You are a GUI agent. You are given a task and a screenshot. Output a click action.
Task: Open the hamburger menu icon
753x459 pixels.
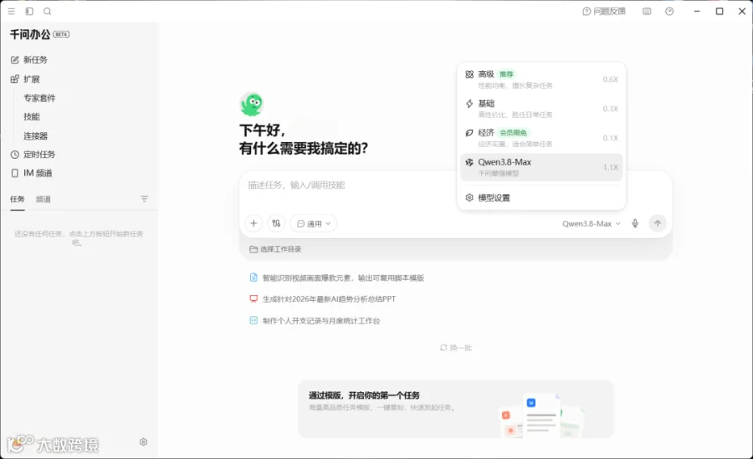pyautogui.click(x=12, y=11)
